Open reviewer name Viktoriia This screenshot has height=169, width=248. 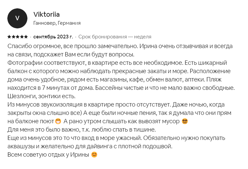point(46,14)
